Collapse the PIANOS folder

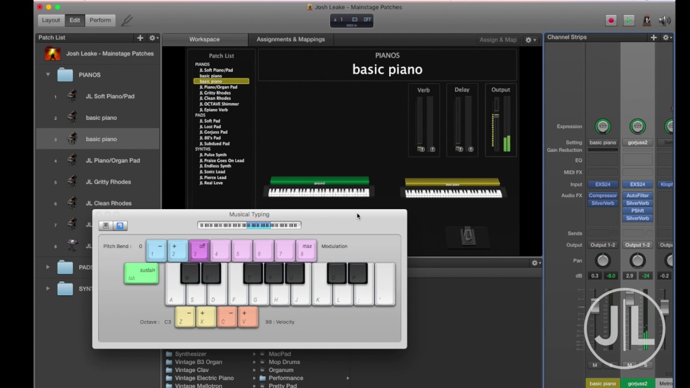48,74
